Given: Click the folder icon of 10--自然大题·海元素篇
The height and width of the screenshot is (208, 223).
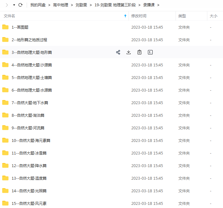Looking at the screenshot, I should click(5, 140).
